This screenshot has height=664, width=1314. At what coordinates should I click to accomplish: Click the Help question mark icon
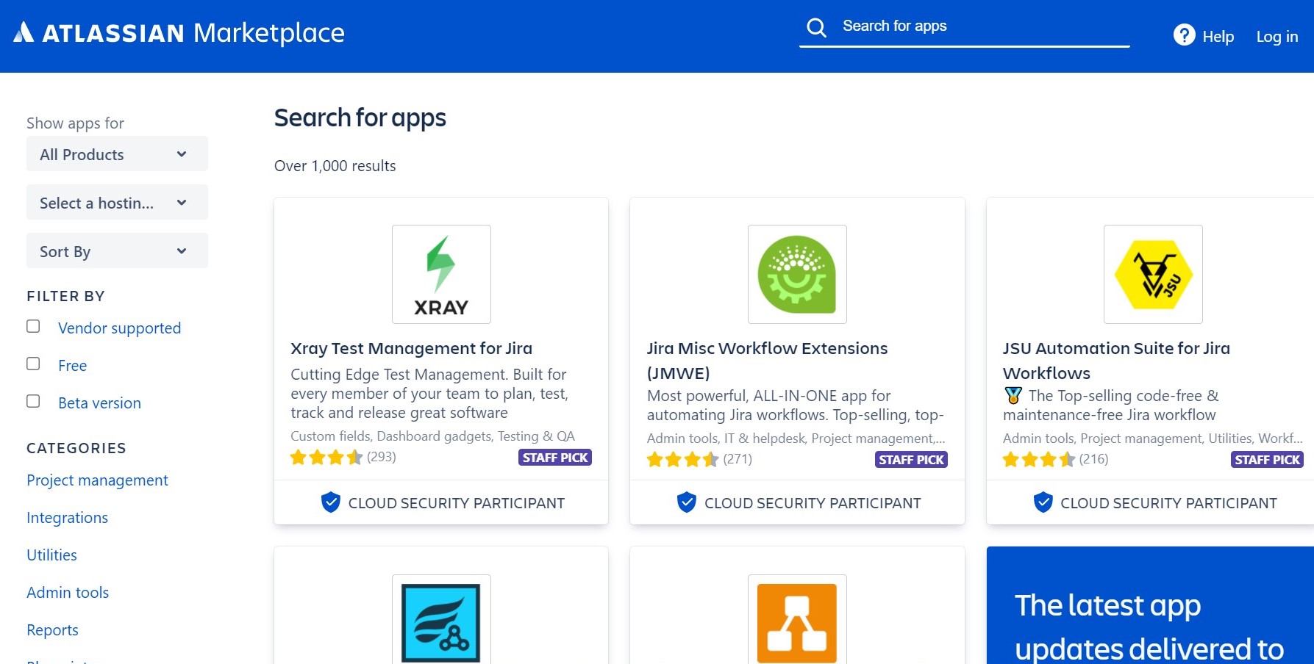[x=1184, y=35]
